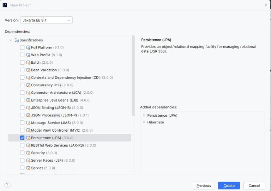Click the Servlet specification icon
Screen dimensions: 271x191
point(28,168)
